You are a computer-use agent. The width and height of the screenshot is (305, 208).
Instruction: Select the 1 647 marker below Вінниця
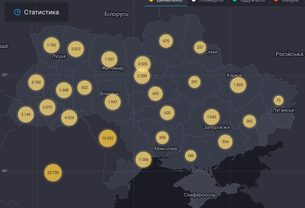point(112,102)
